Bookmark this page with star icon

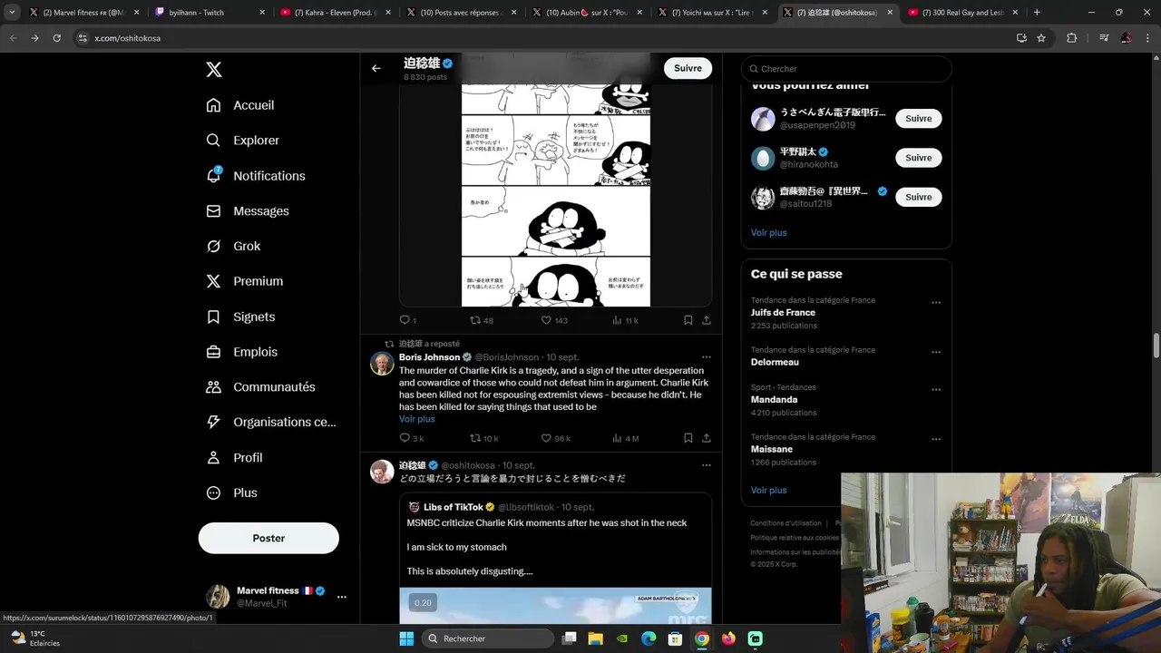[x=1041, y=38]
